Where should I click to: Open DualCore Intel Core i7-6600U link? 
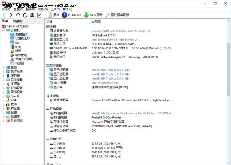121,31
